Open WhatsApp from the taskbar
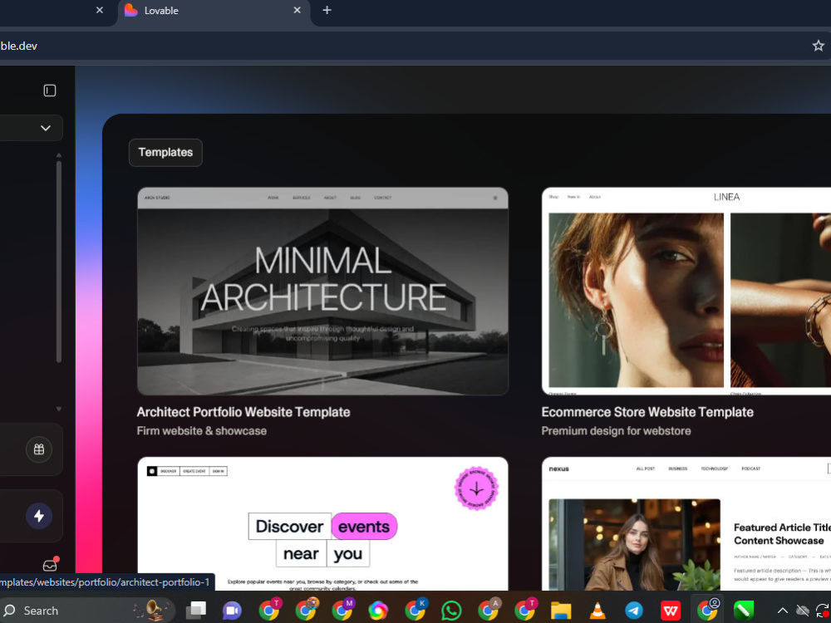 pyautogui.click(x=451, y=611)
